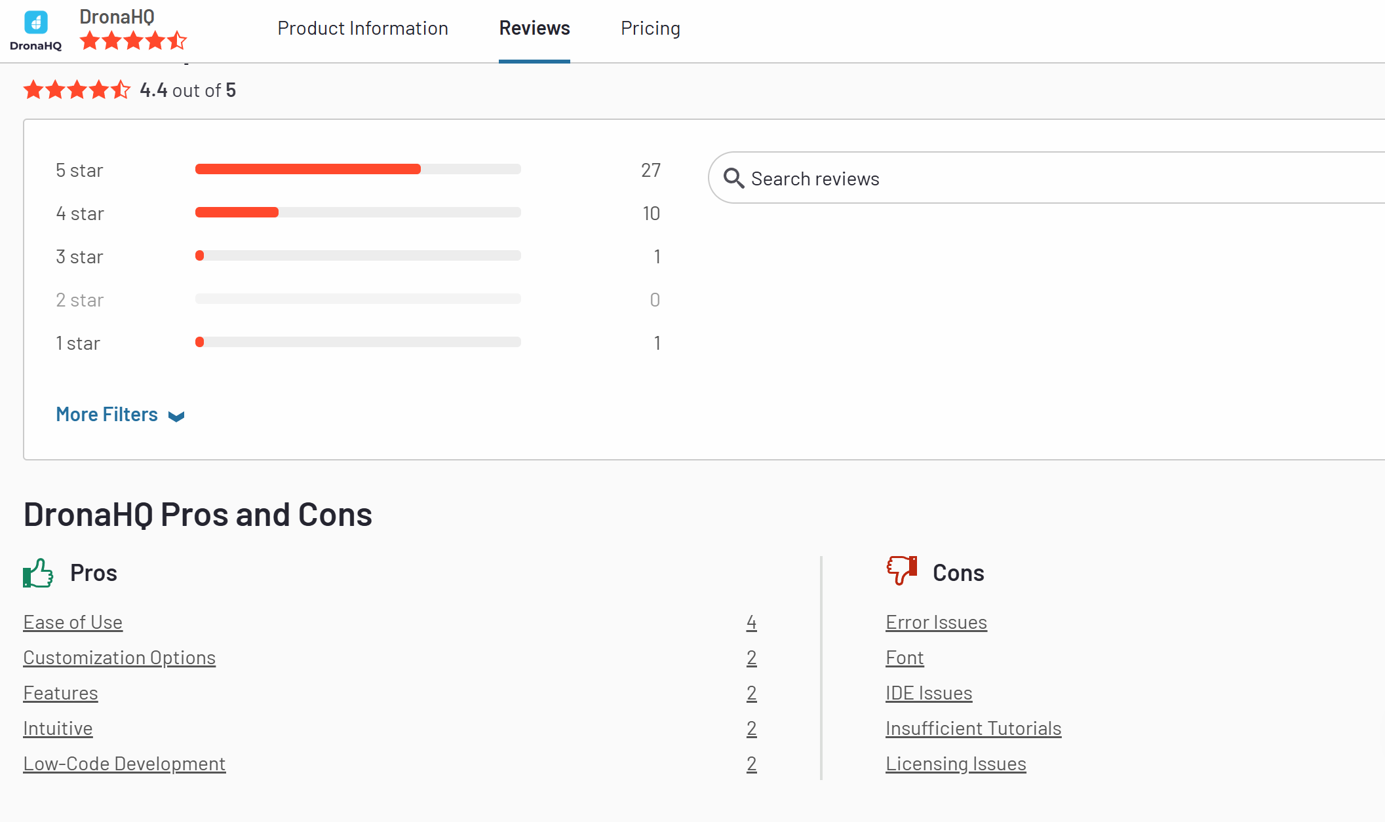Filter reviews by 4 star bar
Screen dimensions: 1385x822
pos(358,212)
